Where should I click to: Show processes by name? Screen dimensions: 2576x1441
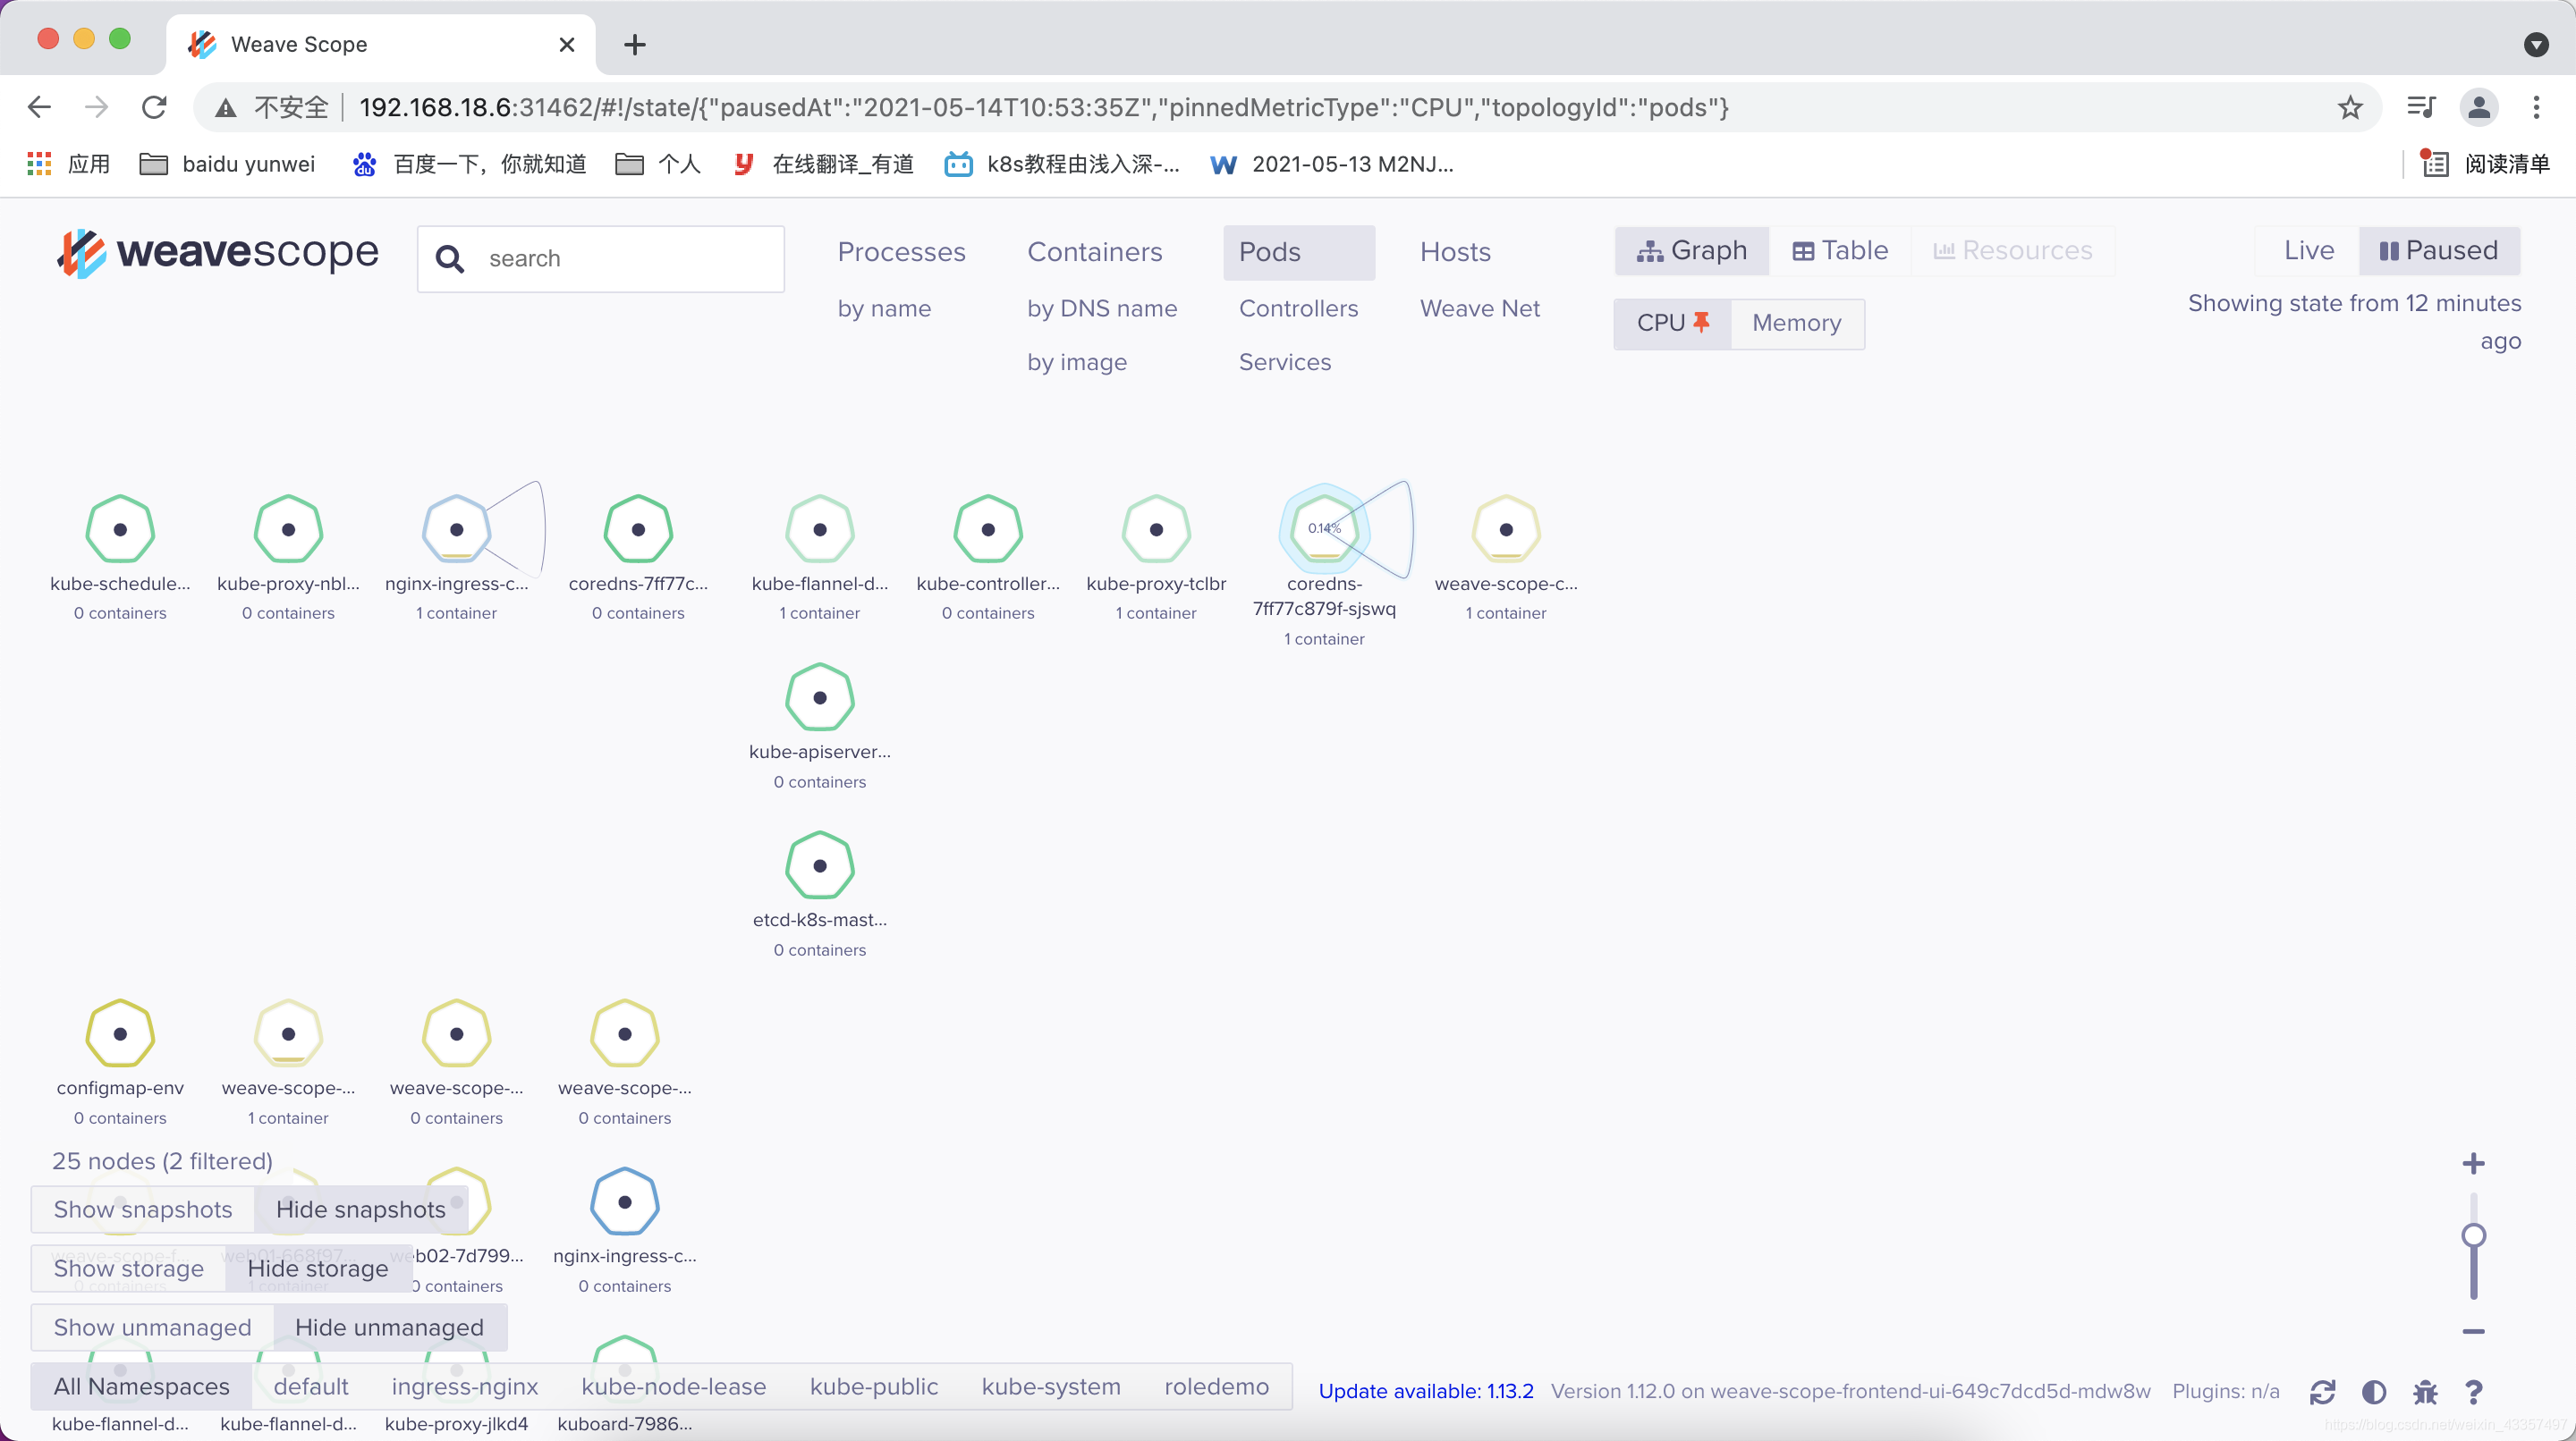point(884,308)
